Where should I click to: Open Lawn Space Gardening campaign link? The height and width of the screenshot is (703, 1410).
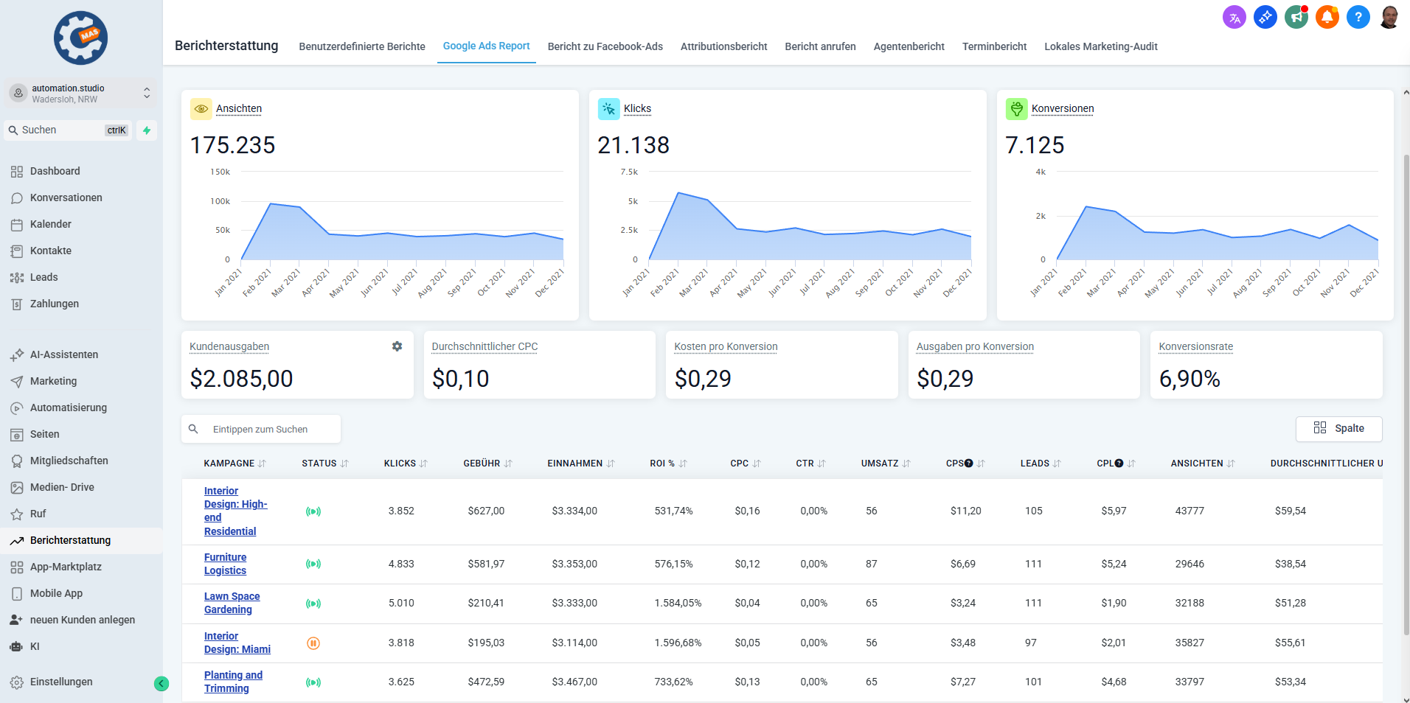[x=232, y=603]
